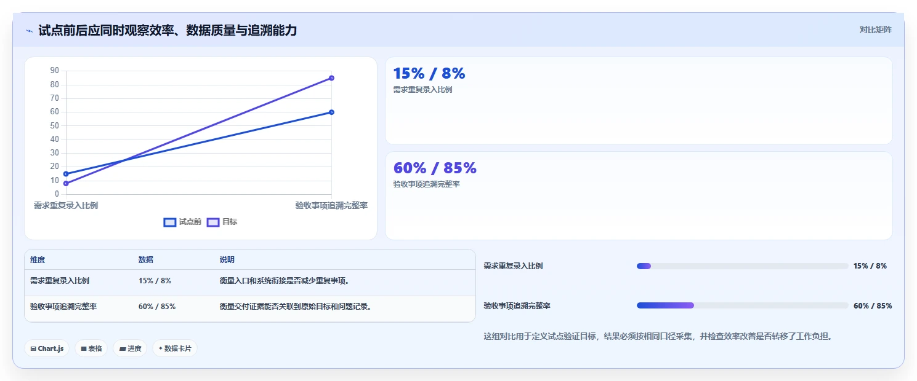Click the table cell 验收事项追溯完整率

click(x=63, y=307)
